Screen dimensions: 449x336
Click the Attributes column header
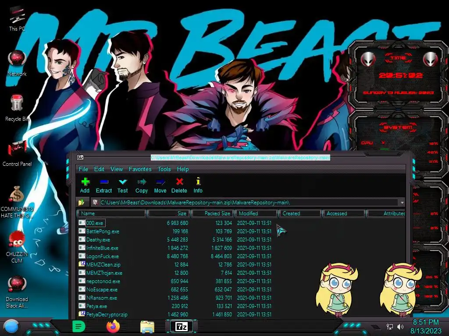coord(386,213)
